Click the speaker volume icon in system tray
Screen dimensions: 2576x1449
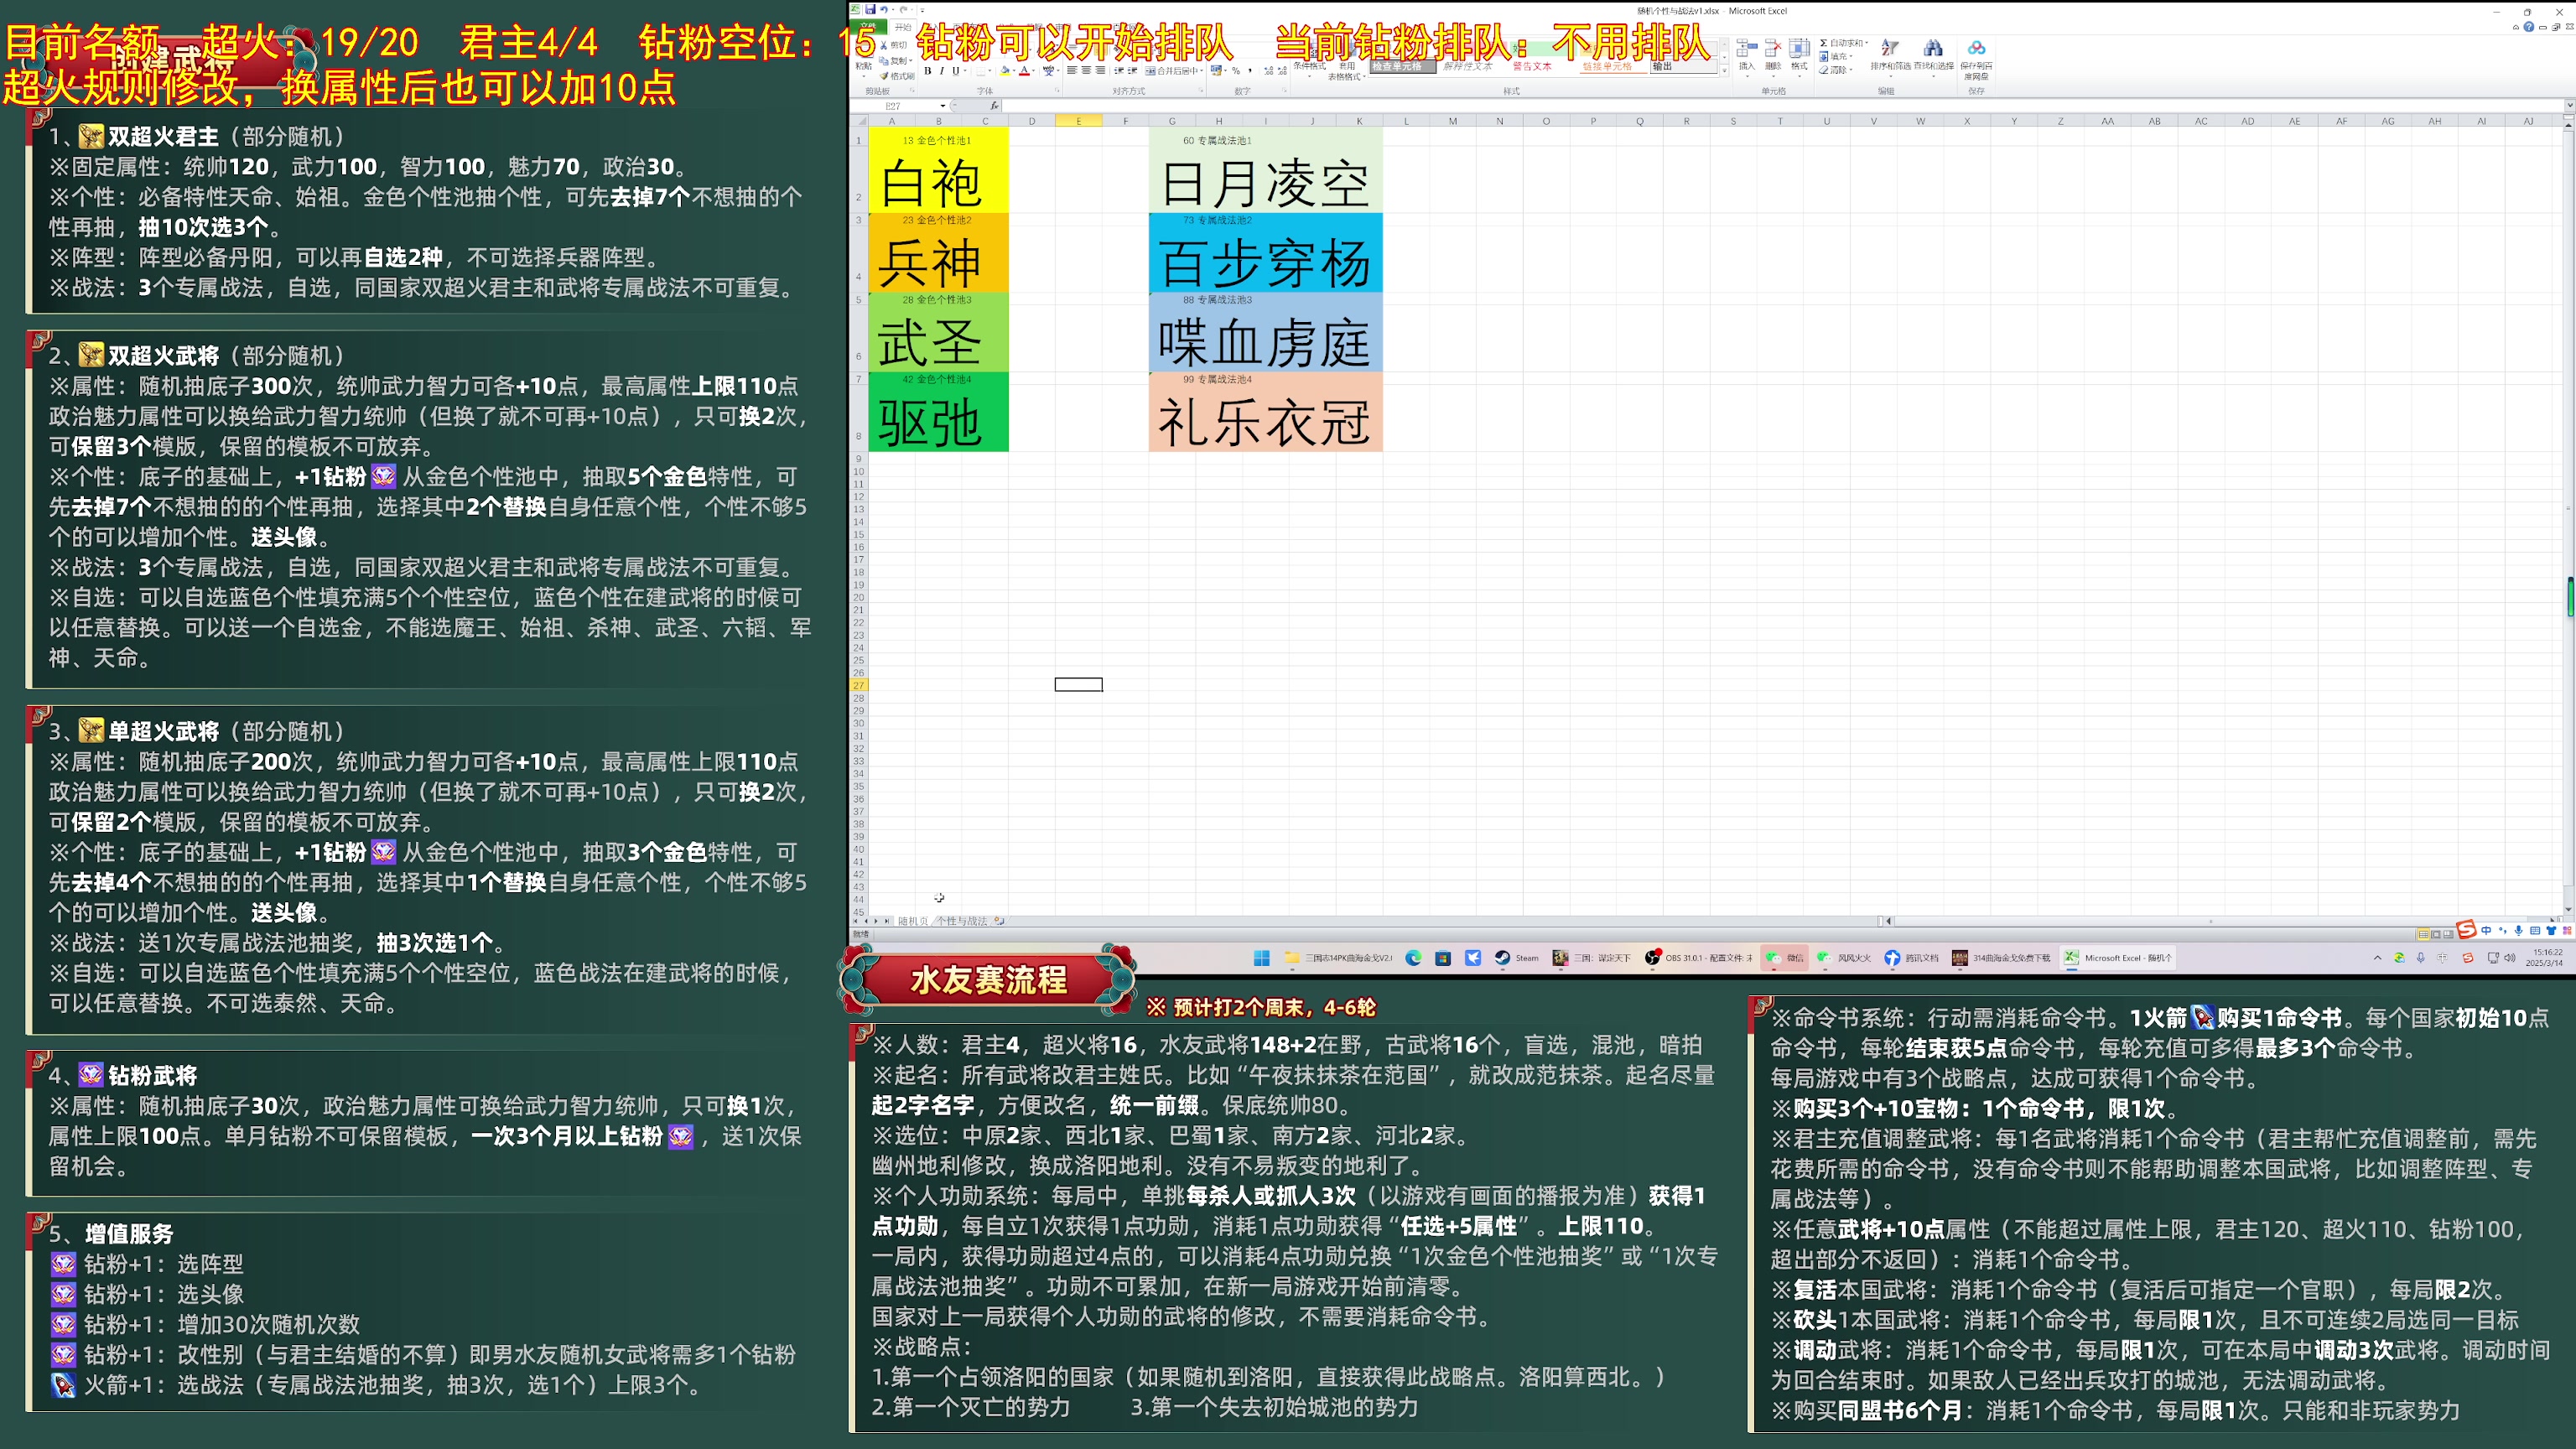point(2510,958)
